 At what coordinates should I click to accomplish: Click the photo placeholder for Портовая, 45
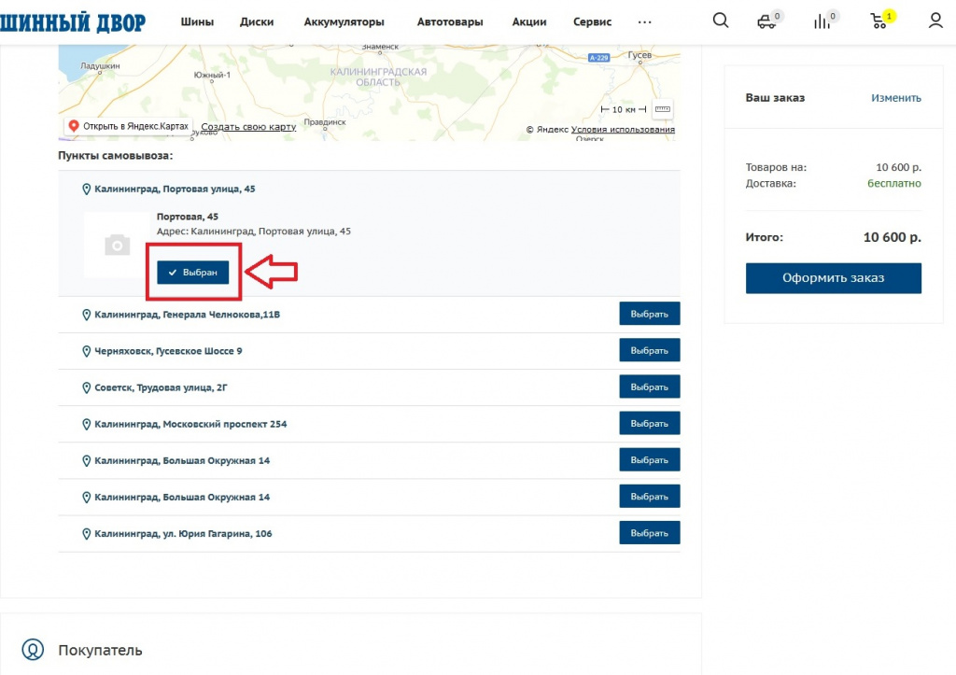117,245
